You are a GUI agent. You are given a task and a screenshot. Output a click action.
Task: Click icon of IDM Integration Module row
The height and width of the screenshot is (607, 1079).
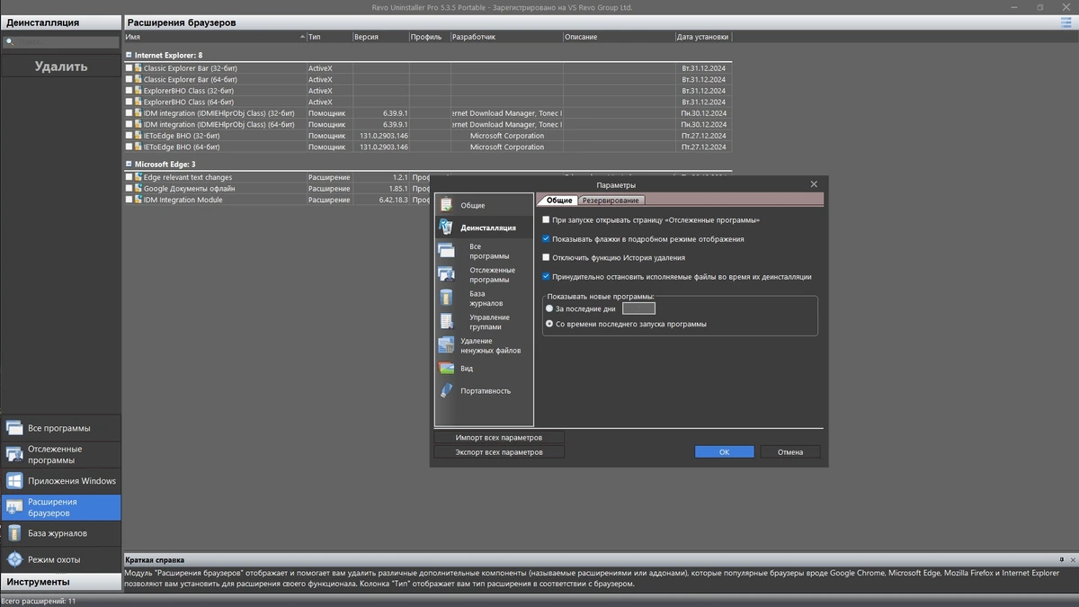[x=138, y=200]
